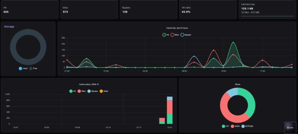Toggle BYPASS in Share chart legend

247,126
